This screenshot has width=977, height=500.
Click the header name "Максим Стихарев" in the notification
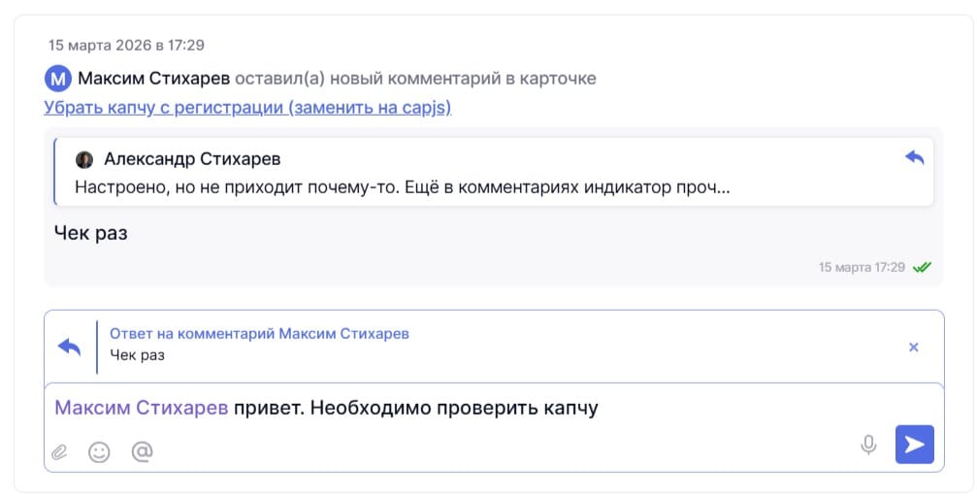tap(153, 79)
